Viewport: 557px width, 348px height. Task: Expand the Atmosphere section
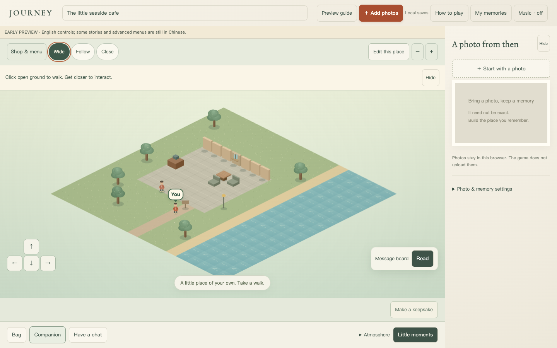374,335
